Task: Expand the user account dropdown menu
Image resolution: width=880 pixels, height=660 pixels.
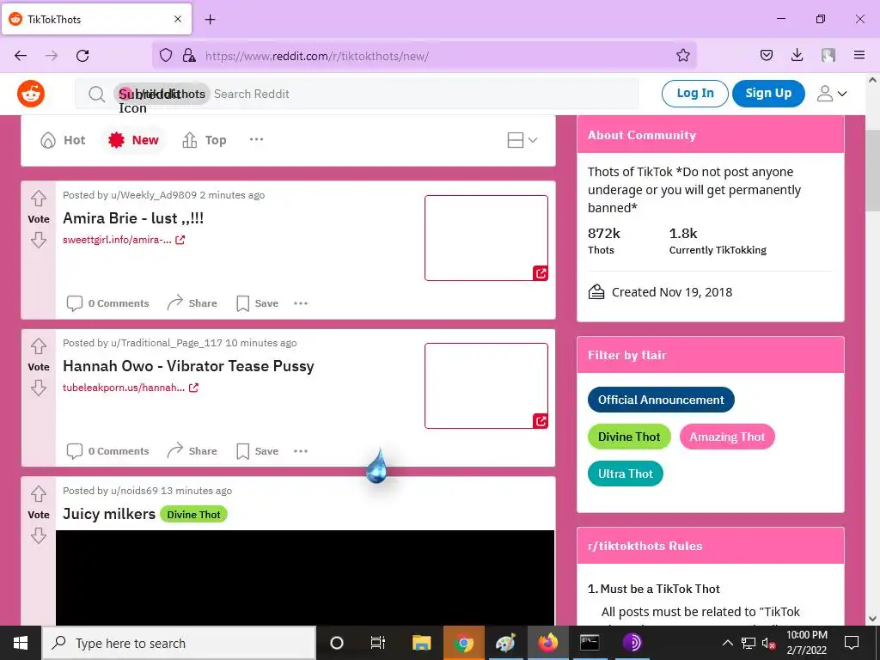Action: click(x=832, y=94)
